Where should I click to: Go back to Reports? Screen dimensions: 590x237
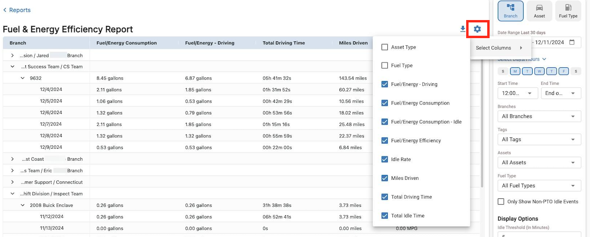point(17,10)
